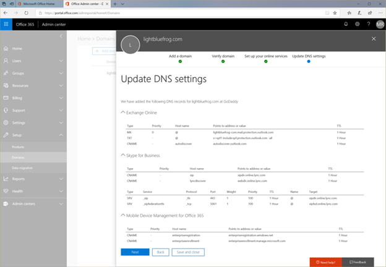Viewport: 386px width, 267px height.
Task: Click Save and close
Action: pos(188,252)
